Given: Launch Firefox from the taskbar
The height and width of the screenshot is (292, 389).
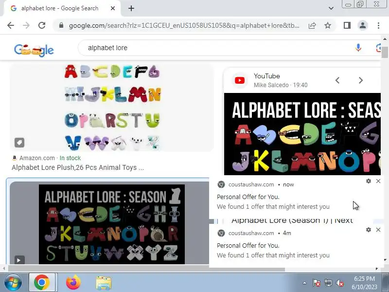Looking at the screenshot, I should pyautogui.click(x=73, y=283).
